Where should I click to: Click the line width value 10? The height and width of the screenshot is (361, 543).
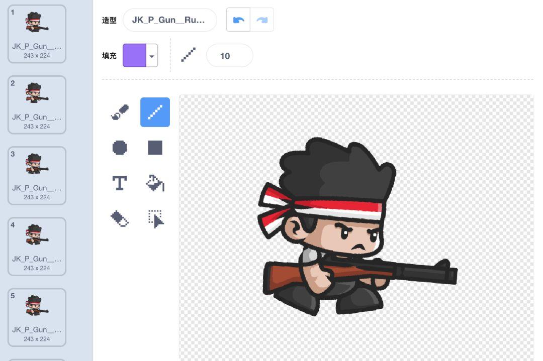tap(230, 56)
